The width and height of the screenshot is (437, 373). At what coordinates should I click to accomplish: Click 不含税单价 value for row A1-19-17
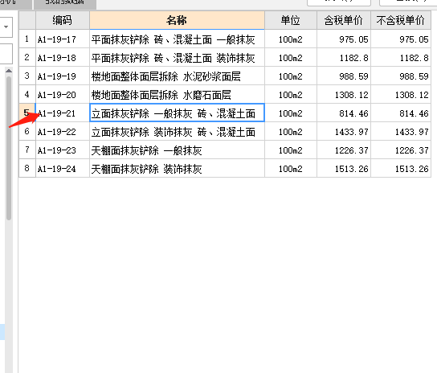[401, 39]
